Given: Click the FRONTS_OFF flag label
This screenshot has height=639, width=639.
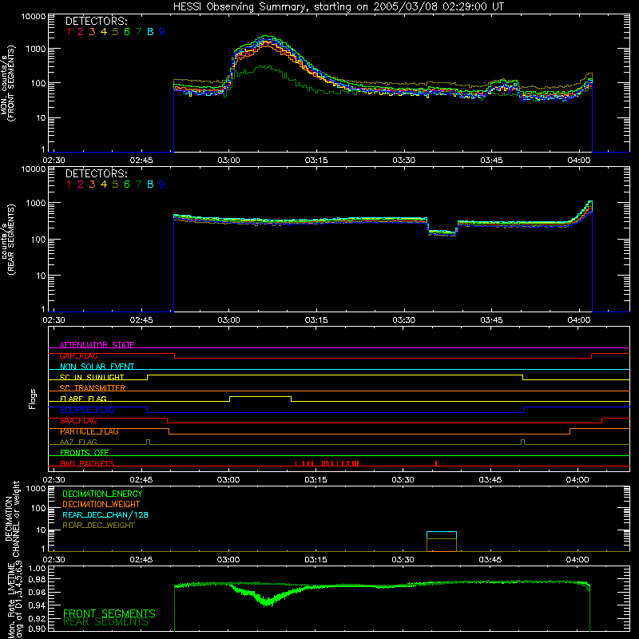Looking at the screenshot, I should [85, 453].
